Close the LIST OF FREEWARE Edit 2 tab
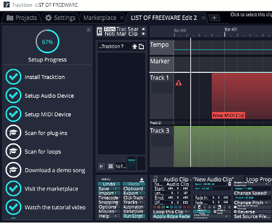This screenshot has height=223, width=272. tap(204, 18)
